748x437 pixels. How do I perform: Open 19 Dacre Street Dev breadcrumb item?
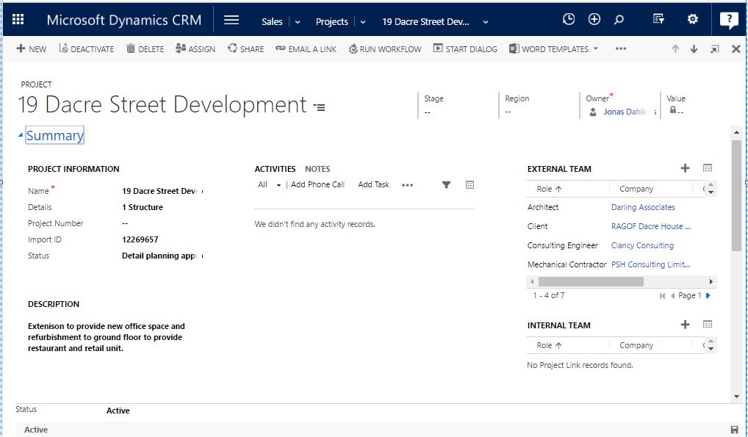tap(425, 21)
